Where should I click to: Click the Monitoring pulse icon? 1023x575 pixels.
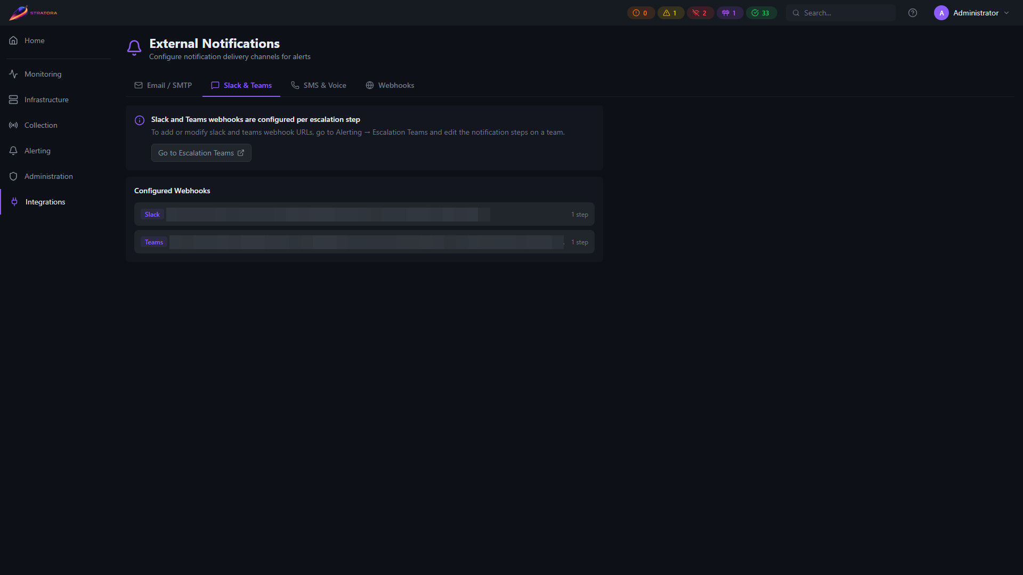point(13,74)
